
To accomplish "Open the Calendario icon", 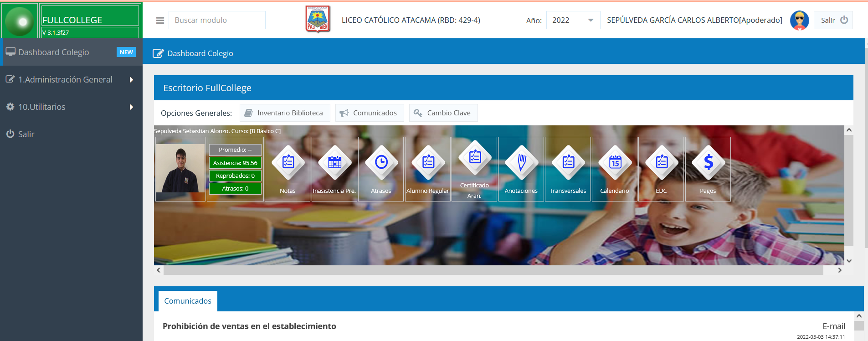I will (x=615, y=162).
